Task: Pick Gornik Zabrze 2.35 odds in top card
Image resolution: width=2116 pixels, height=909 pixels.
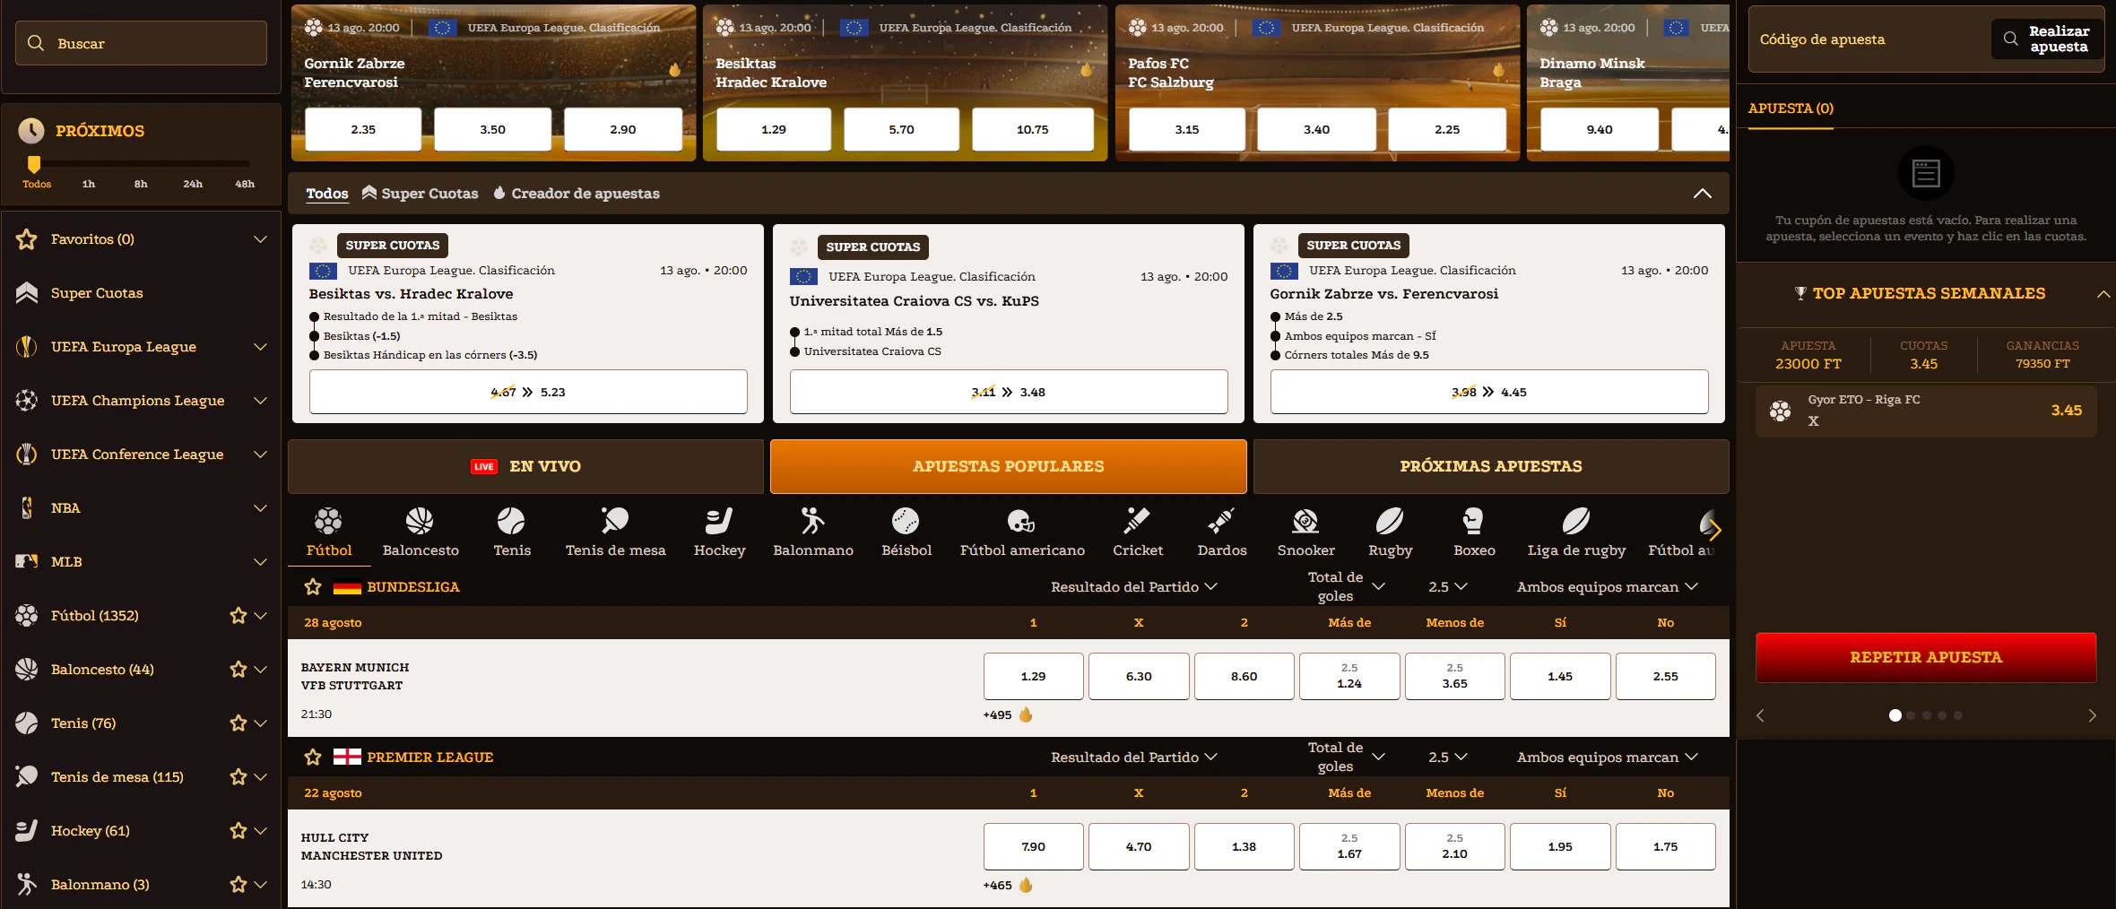Action: coord(363,129)
